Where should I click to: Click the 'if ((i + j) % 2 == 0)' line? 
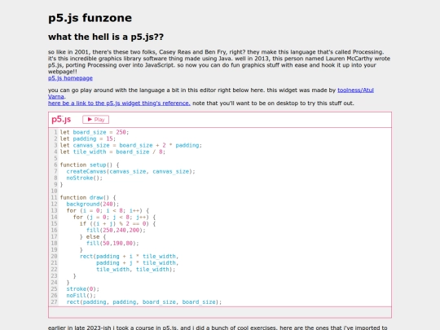(x=117, y=223)
